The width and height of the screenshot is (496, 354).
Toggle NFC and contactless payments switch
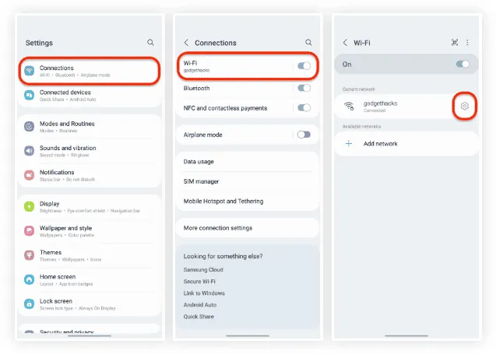click(x=304, y=108)
